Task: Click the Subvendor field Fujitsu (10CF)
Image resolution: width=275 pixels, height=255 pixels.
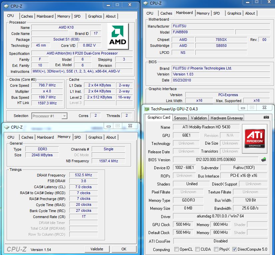Action: [x=244, y=168]
